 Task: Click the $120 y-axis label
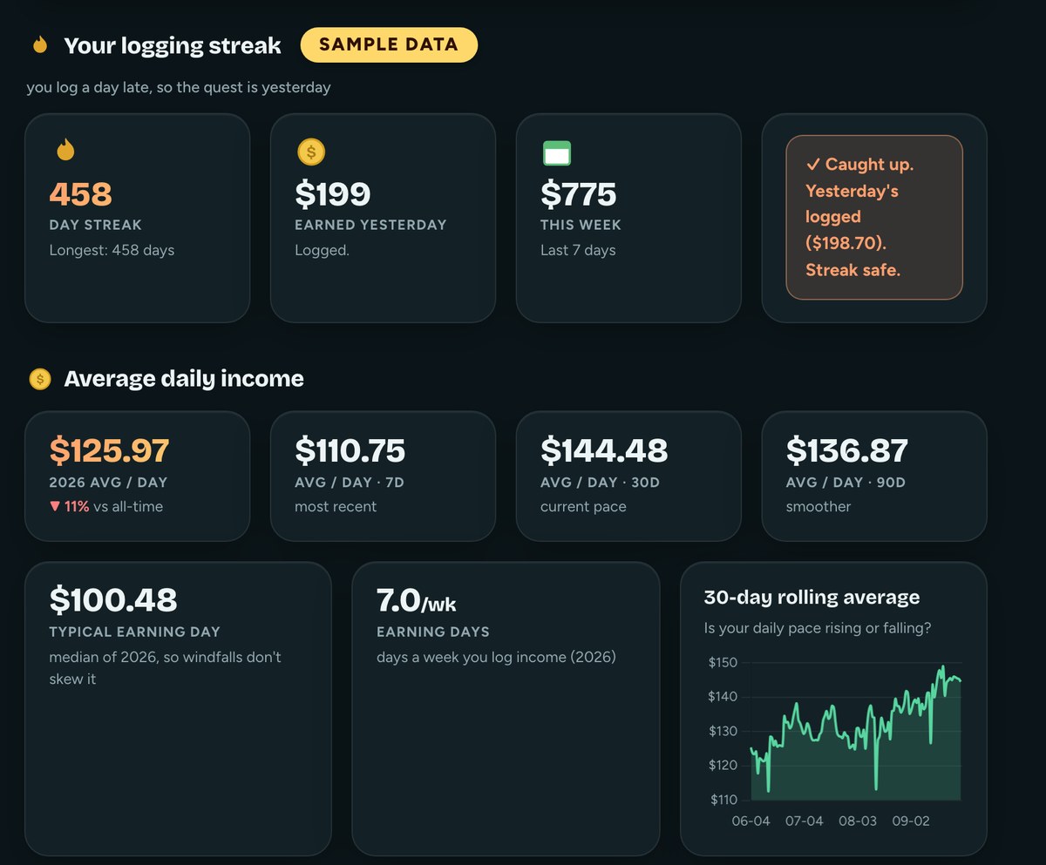pos(723,766)
